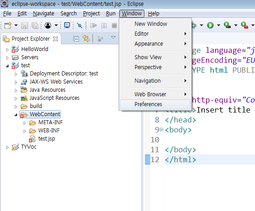Click the green Run button icon

pyautogui.click(x=210, y=25)
